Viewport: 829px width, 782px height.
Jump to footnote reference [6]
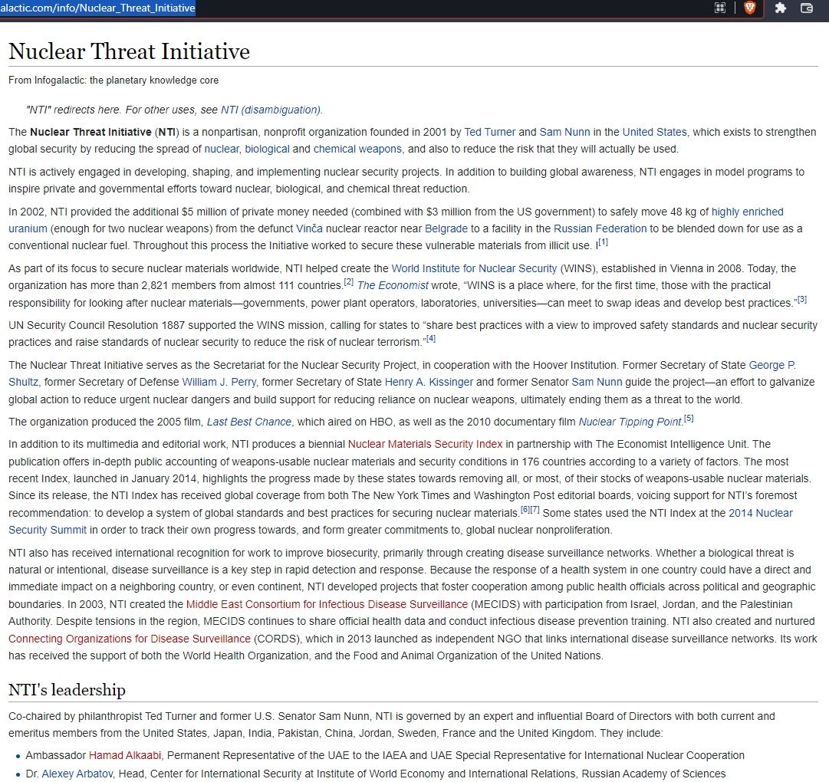[x=525, y=509]
